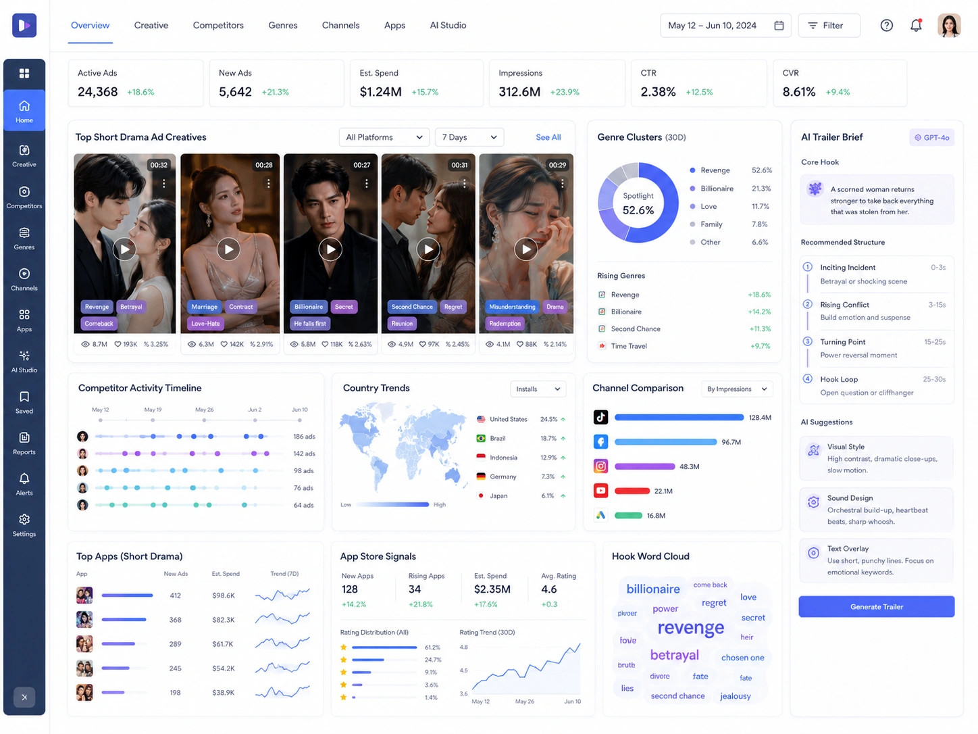Open Settings in the sidebar
Image resolution: width=978 pixels, height=734 pixels.
pos(24,525)
